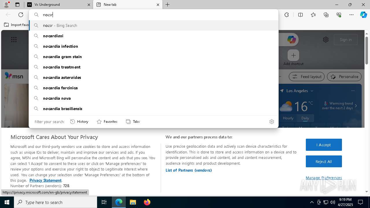The width and height of the screenshot is (370, 208).
Task: Select the 'nocardia brasiliensis' suggestion
Action: [153, 109]
